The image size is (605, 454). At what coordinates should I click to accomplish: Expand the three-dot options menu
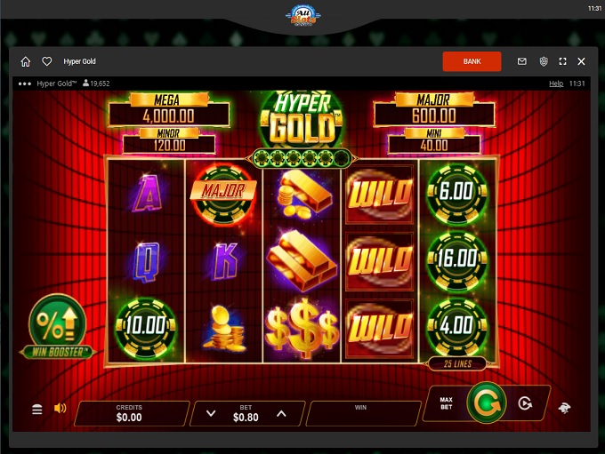[24, 84]
